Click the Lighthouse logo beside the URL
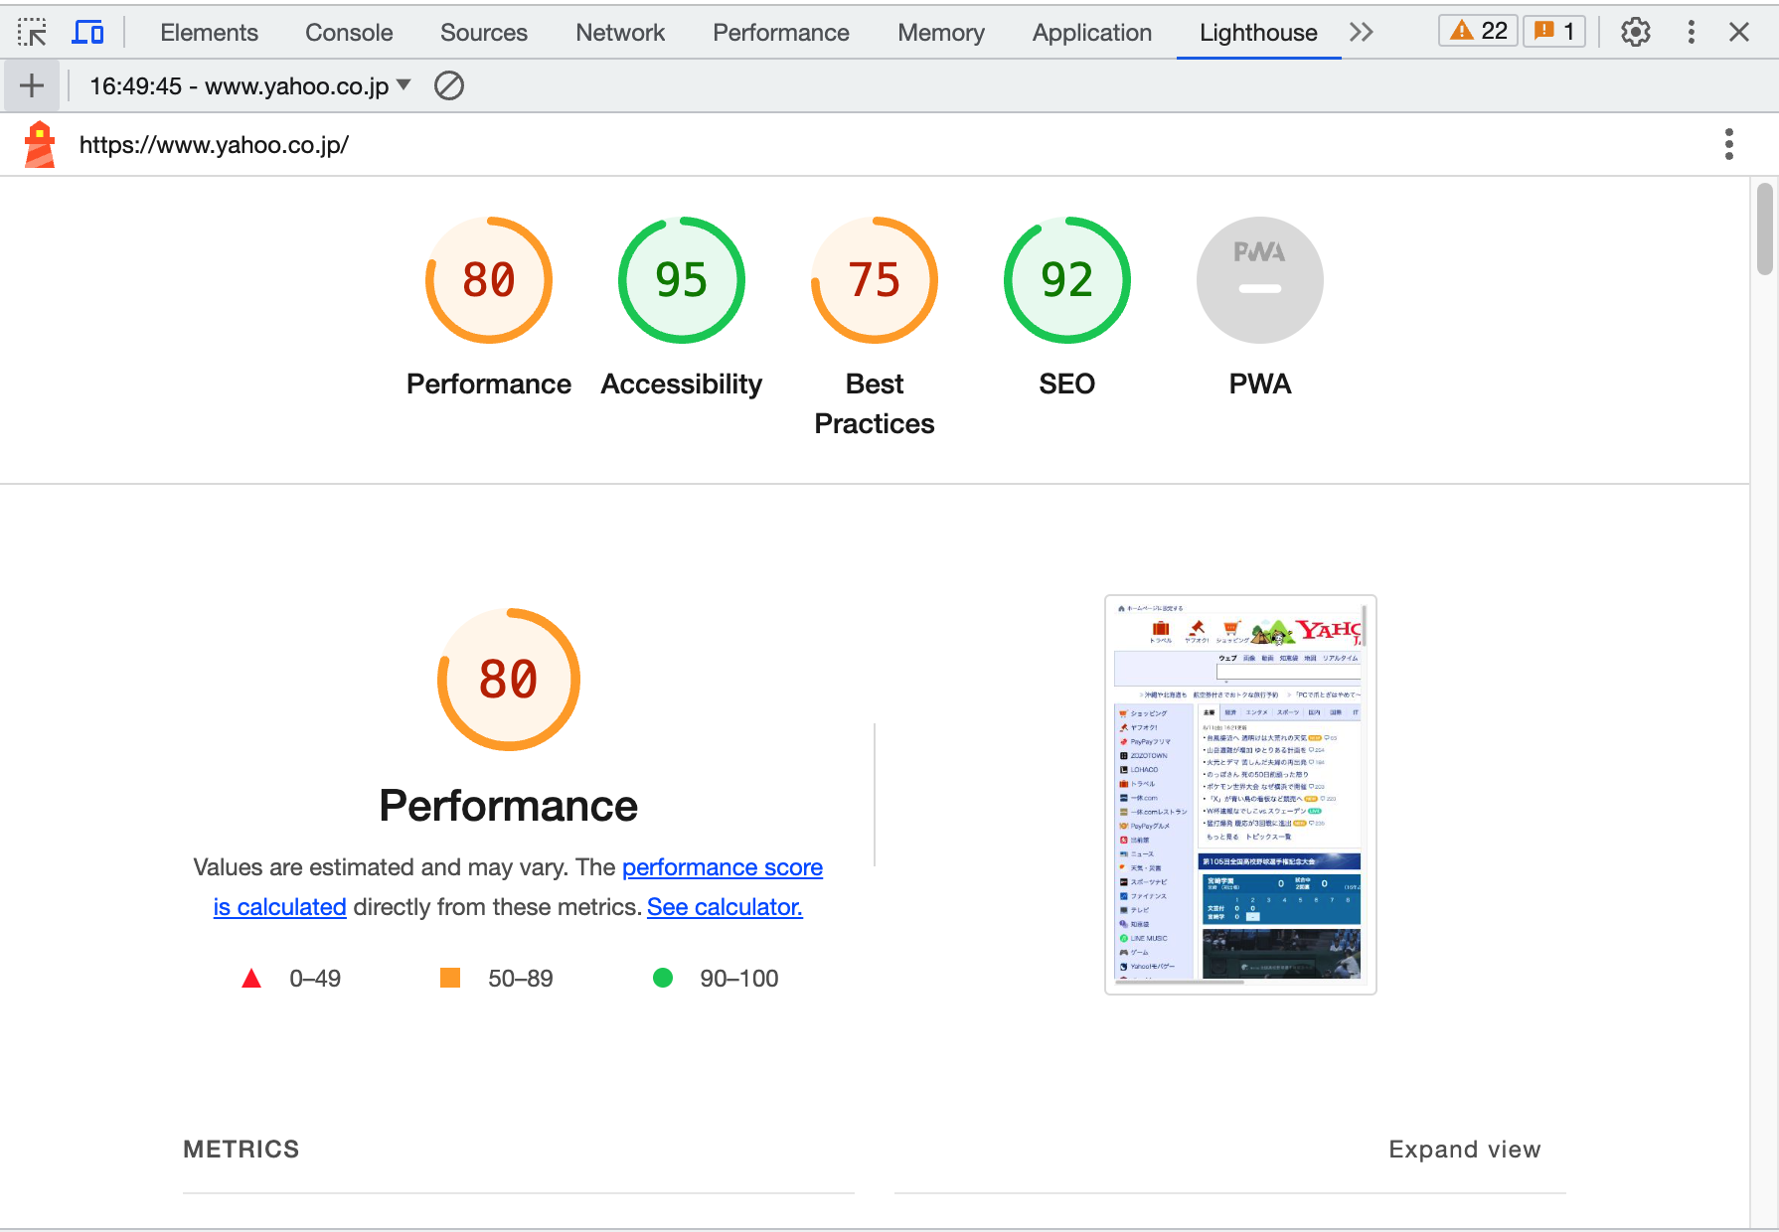 pos(39,144)
